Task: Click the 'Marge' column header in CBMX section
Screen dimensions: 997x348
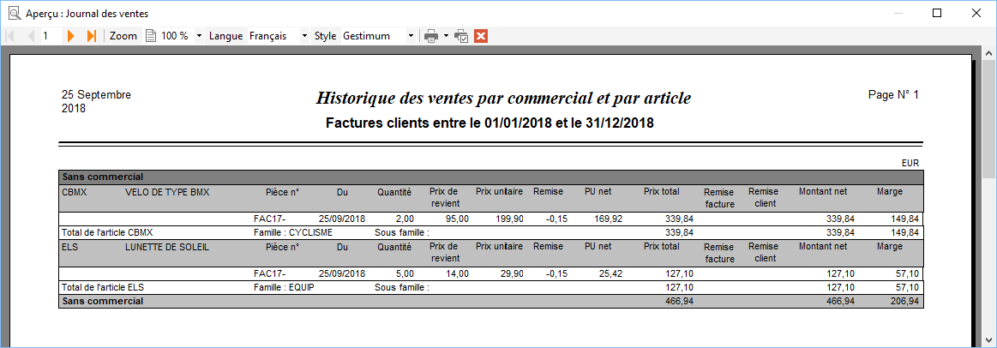Action: pyautogui.click(x=890, y=191)
